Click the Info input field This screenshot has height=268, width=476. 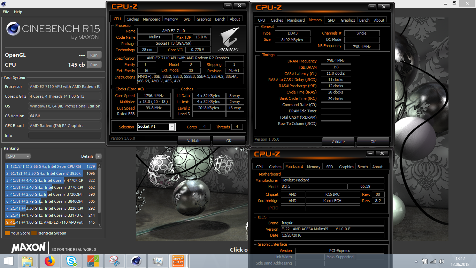[65, 135]
